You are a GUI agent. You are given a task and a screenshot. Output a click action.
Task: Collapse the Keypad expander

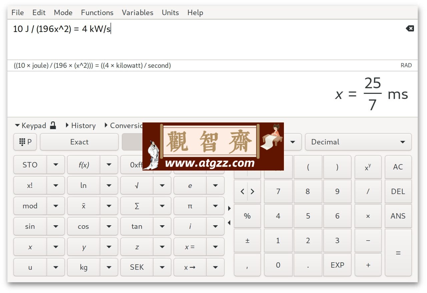coord(30,125)
